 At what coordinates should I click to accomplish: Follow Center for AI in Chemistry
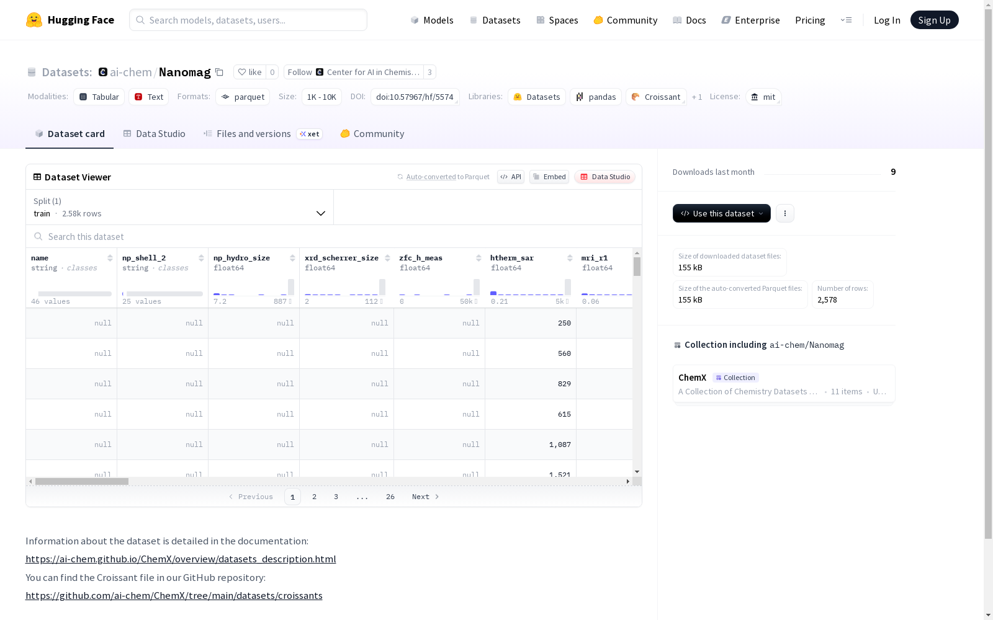tap(353, 72)
